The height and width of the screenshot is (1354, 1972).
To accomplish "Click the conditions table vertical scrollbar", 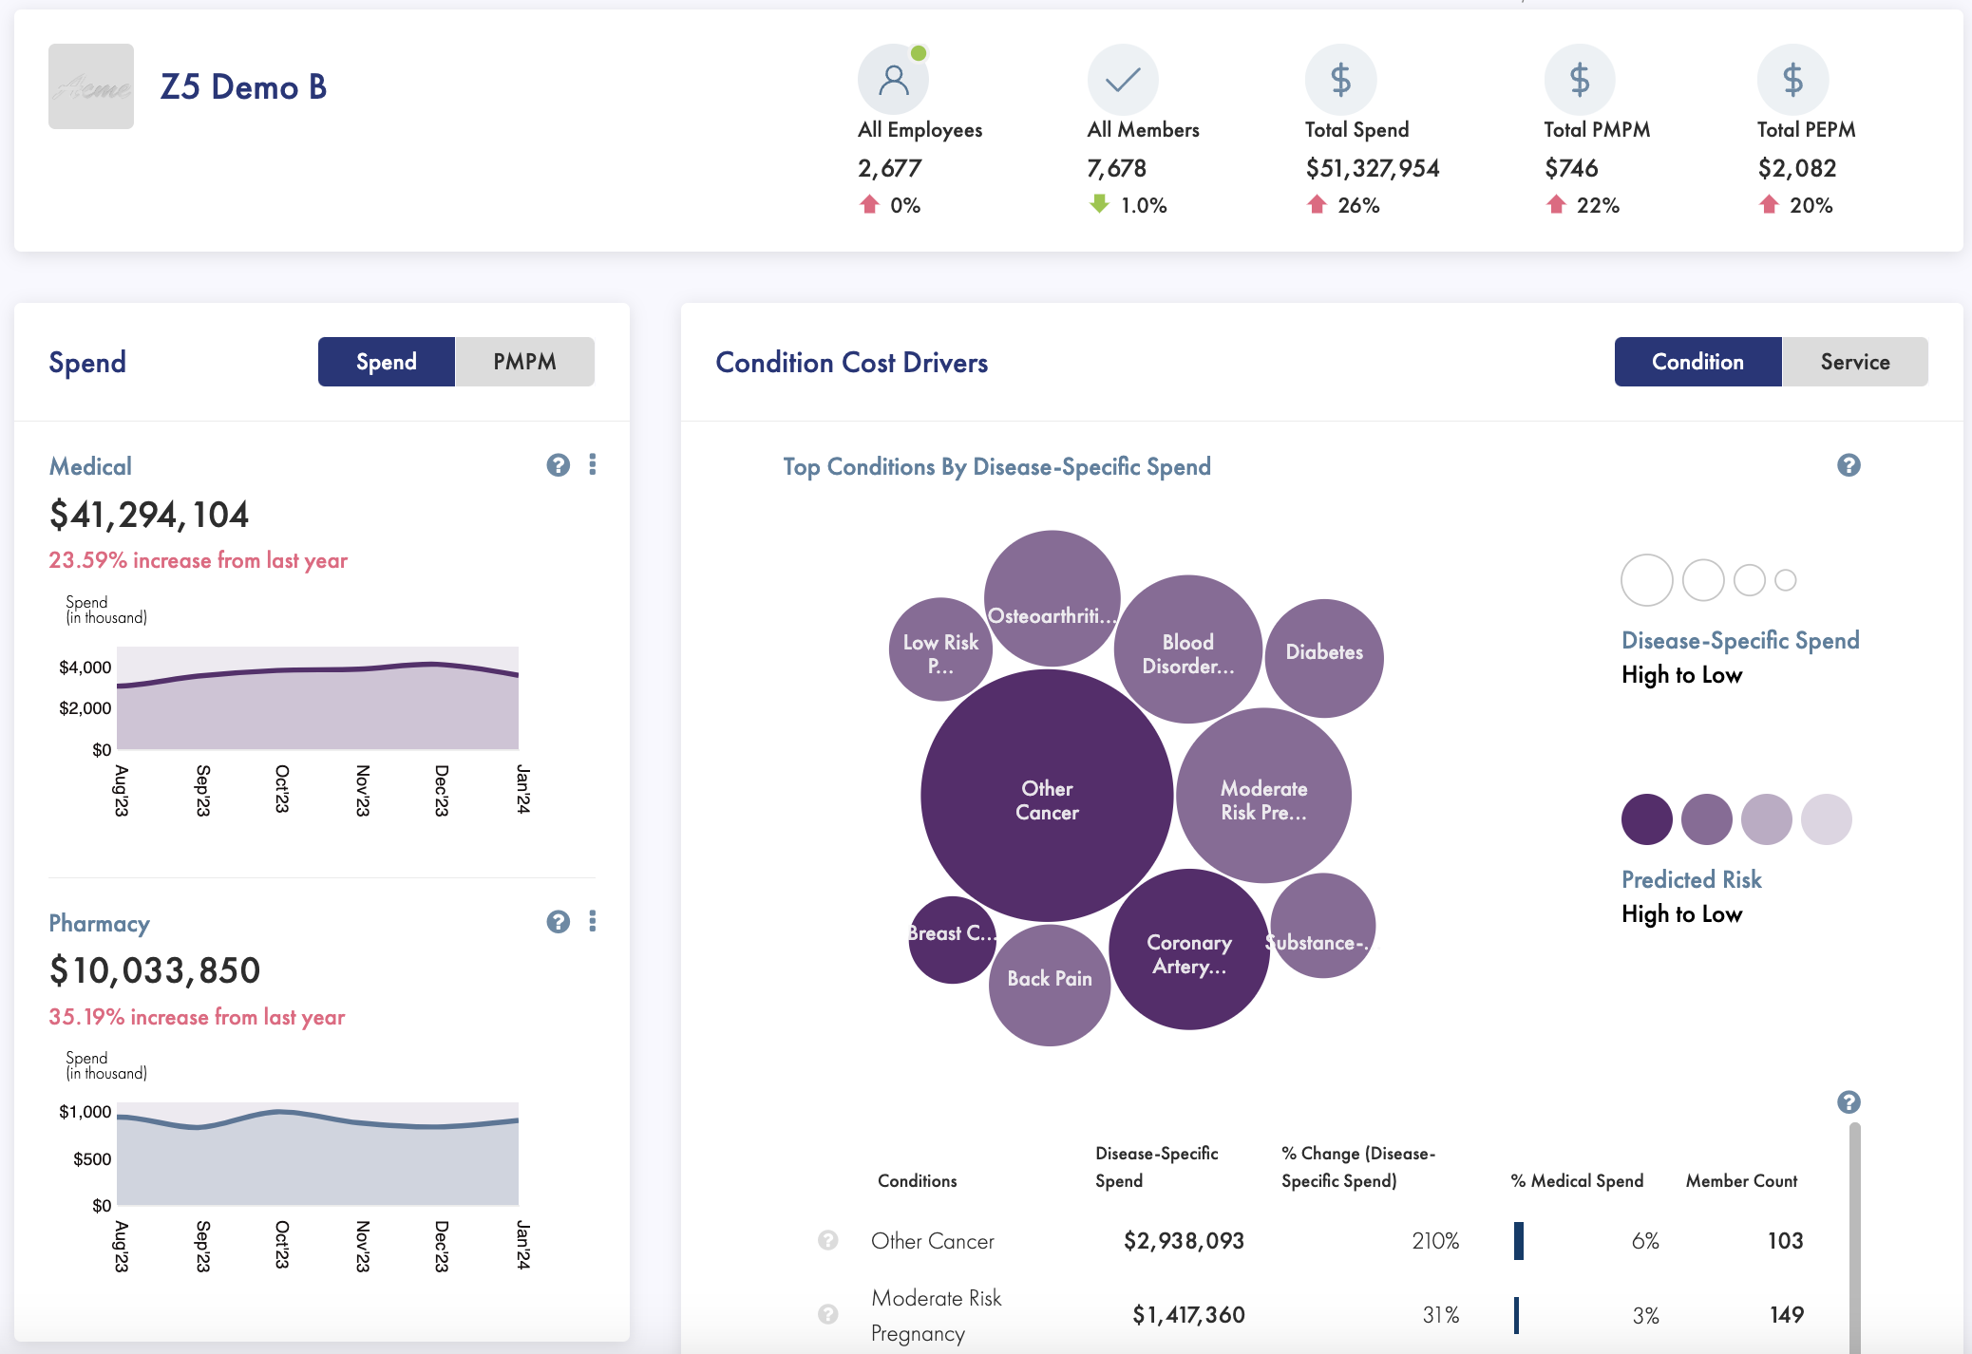I will click(1854, 1234).
